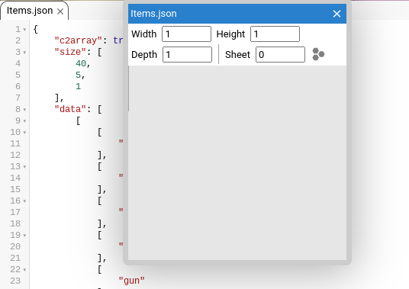The image size is (409, 289).
Task: Collapse the fold arrow on line 16
Action: [24, 201]
